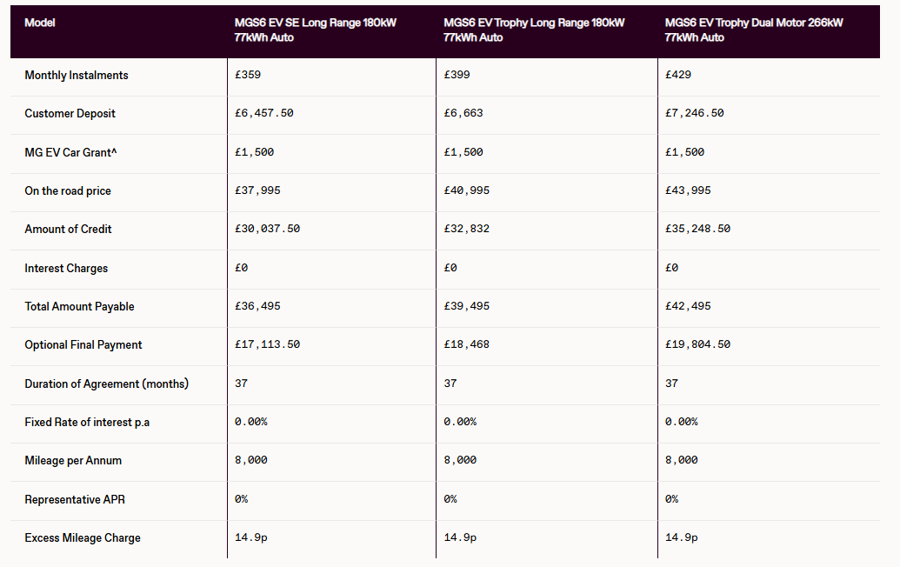The width and height of the screenshot is (900, 567).
Task: Click the MG EV Car Grant label
Action: (71, 152)
